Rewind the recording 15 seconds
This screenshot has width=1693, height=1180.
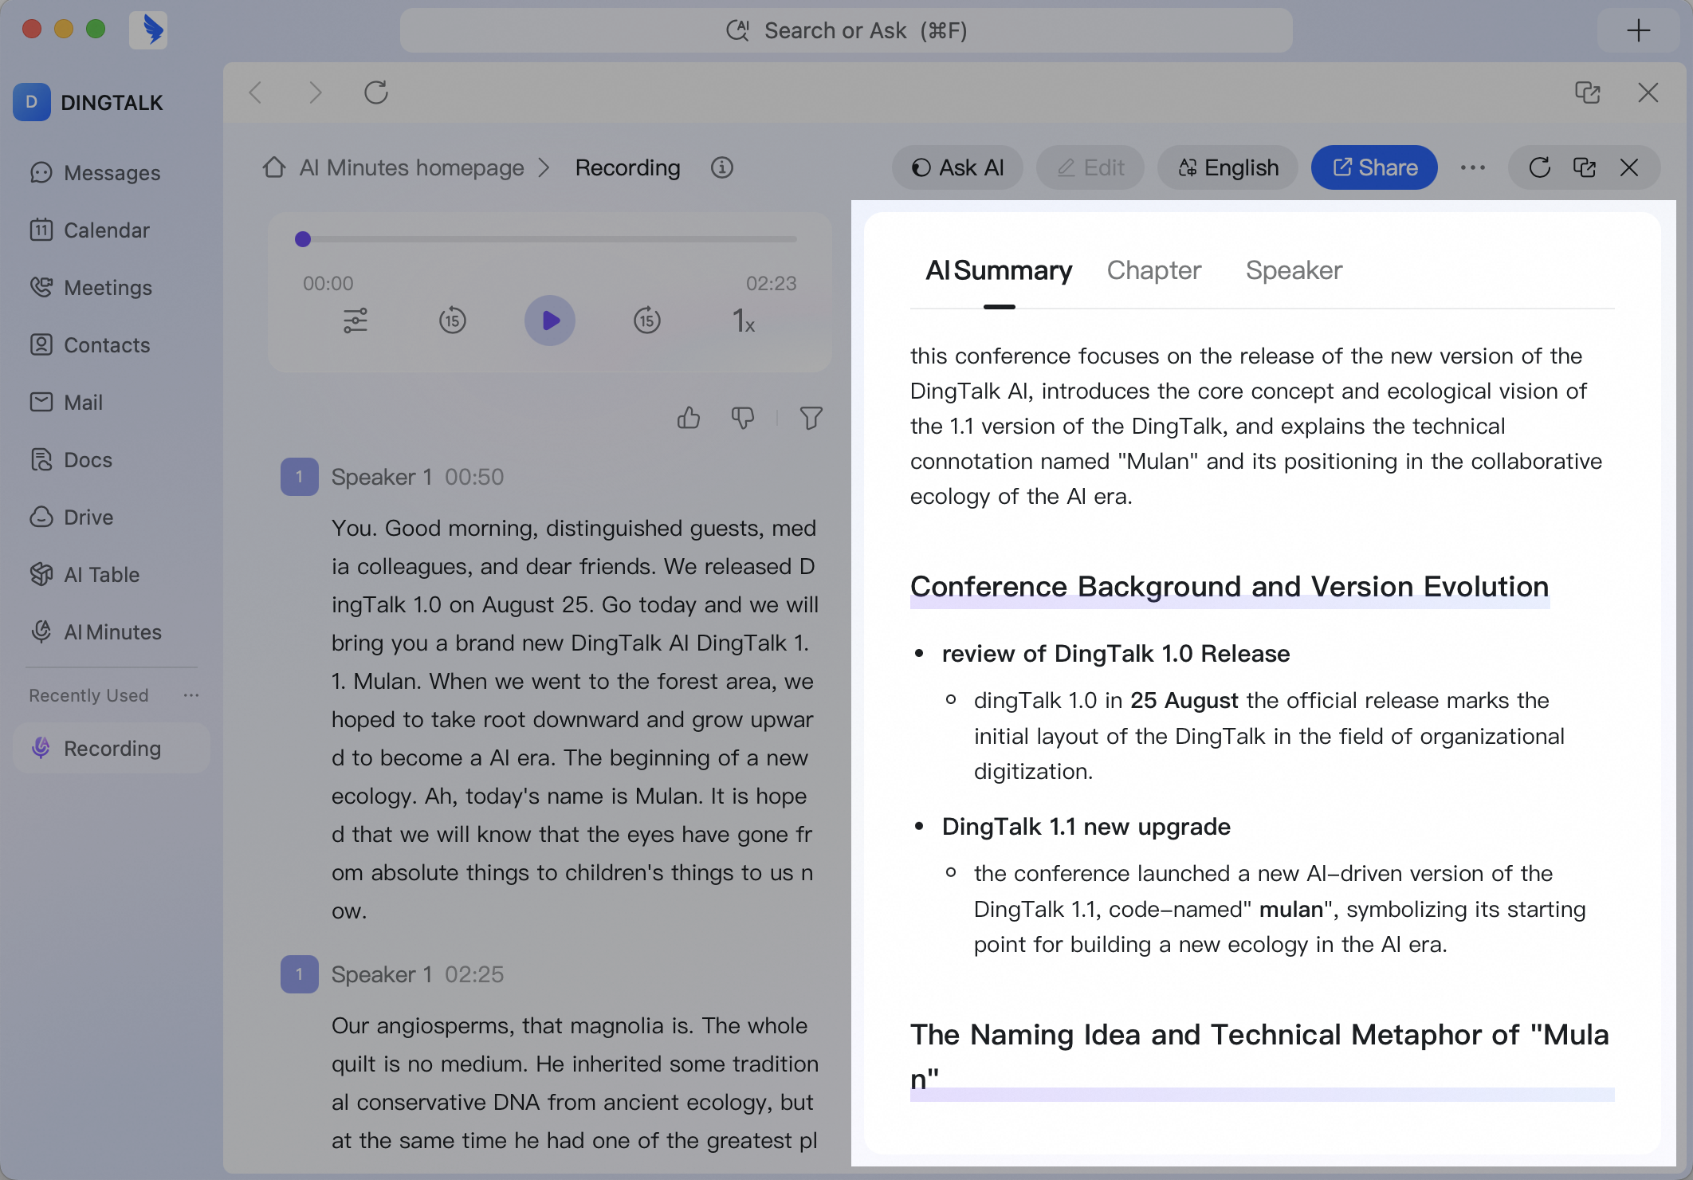click(x=453, y=321)
